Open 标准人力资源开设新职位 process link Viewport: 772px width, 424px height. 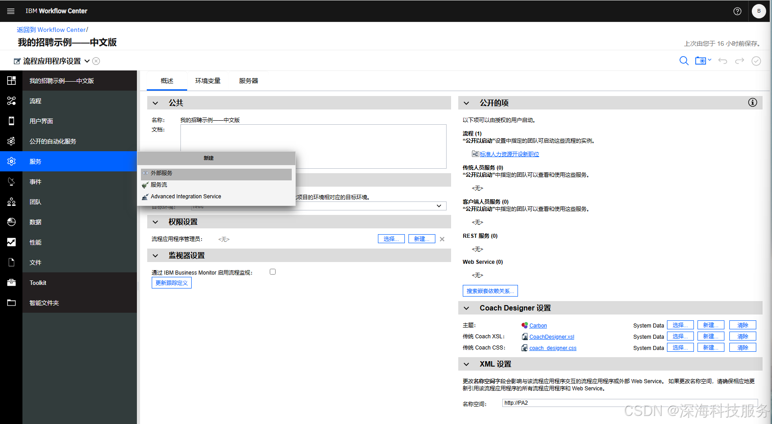click(x=509, y=154)
